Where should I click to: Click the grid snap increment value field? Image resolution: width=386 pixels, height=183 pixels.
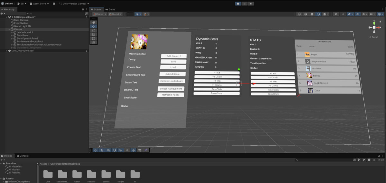pyautogui.click(x=130, y=14)
